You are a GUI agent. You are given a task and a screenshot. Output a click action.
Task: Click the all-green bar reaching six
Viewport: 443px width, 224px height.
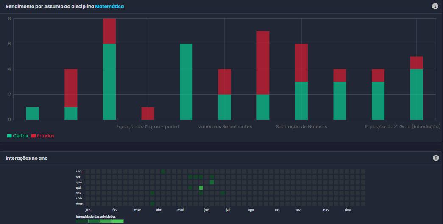click(186, 82)
